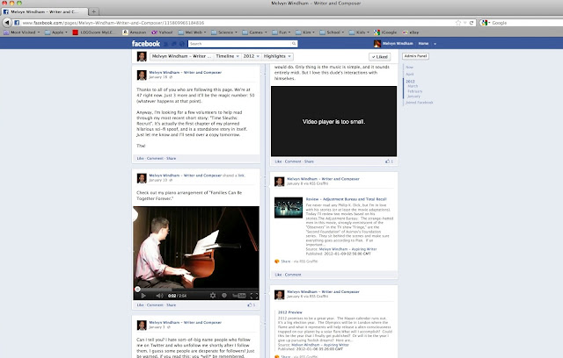Expand the Mel Web bookmarks folder
The image size is (563, 358).
(192, 32)
